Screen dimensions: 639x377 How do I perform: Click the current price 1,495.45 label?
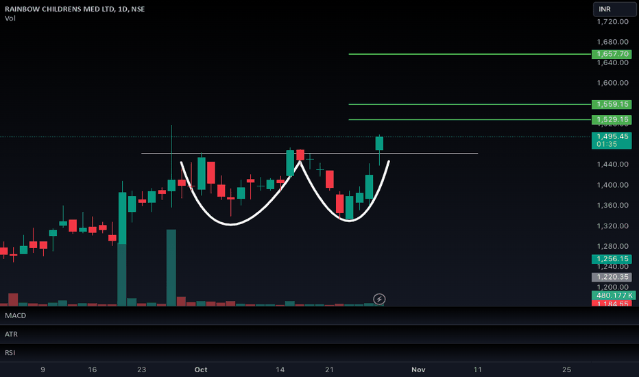tap(612, 141)
